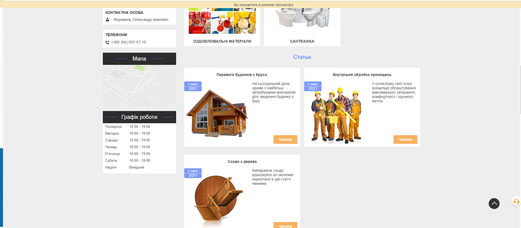Click the phone icon beside the number
This screenshot has height=228, width=521.
point(107,42)
